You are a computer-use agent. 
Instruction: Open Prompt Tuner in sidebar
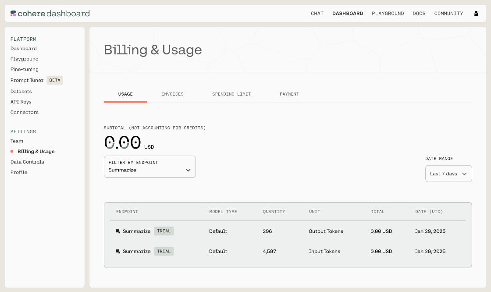[x=27, y=80]
